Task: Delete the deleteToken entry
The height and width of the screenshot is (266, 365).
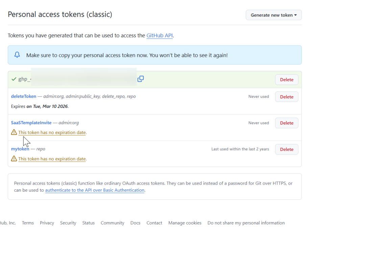Action: (287, 97)
